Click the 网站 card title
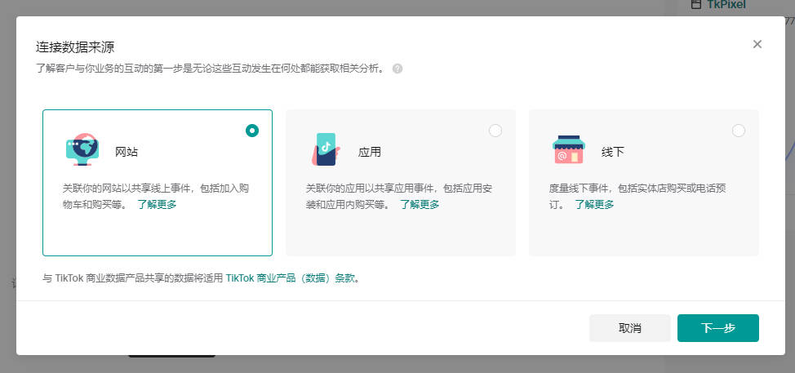The image size is (795, 373). click(x=127, y=152)
